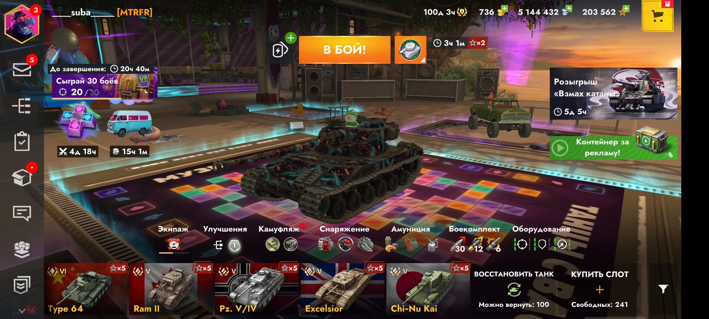Click Контейнер за рекламу button

613,147
